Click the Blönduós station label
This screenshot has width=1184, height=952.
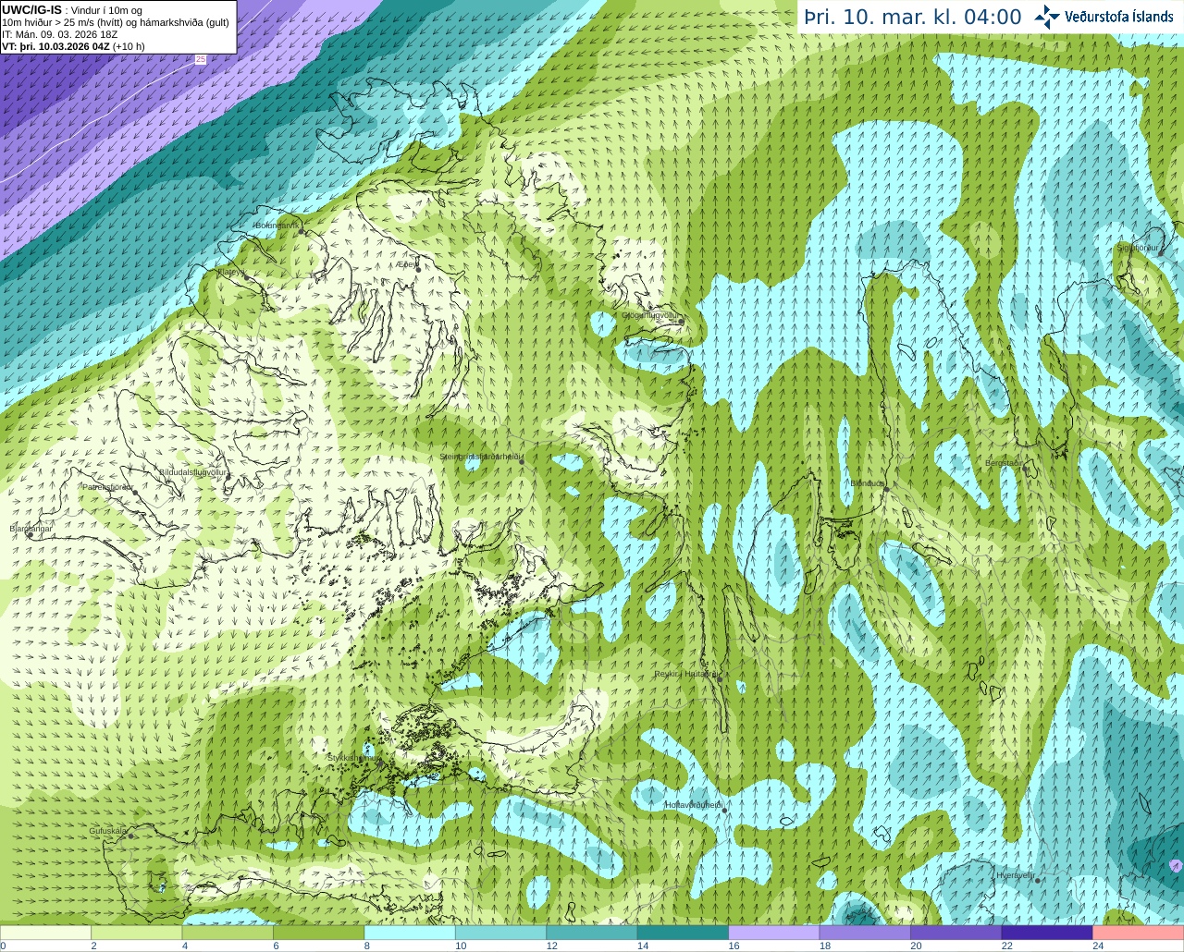click(x=867, y=482)
